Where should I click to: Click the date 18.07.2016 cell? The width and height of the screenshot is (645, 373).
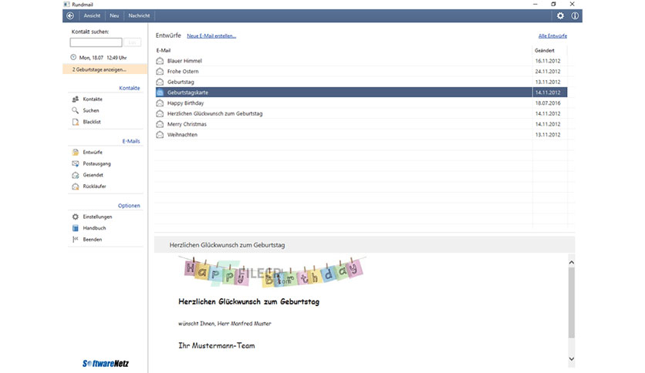click(548, 103)
